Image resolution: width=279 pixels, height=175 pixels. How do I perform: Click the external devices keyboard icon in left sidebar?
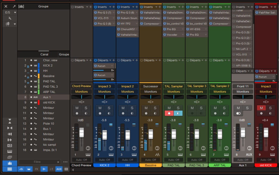10,151
